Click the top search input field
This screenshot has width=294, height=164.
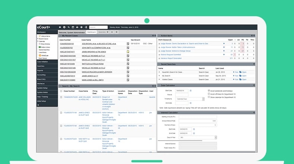98,27
